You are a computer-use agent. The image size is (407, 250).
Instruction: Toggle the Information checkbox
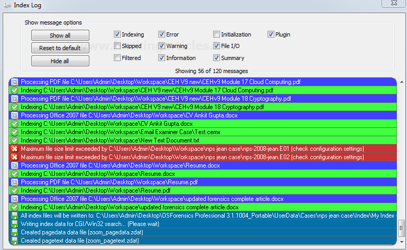161,57
